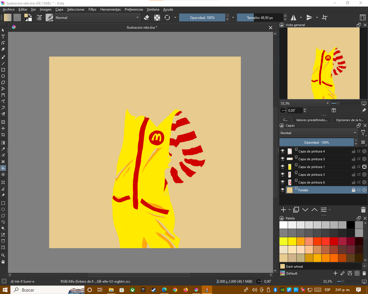Reload the original brush preset
The image size is (368, 294).
[167, 18]
